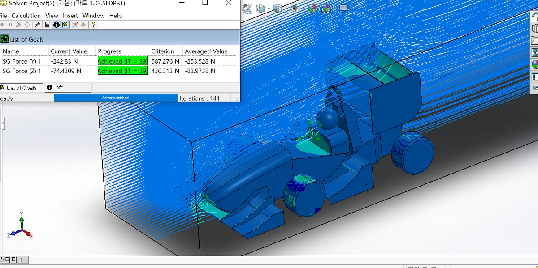
Task: Open the File Explorer folder task pane icon
Action: [x=534, y=40]
